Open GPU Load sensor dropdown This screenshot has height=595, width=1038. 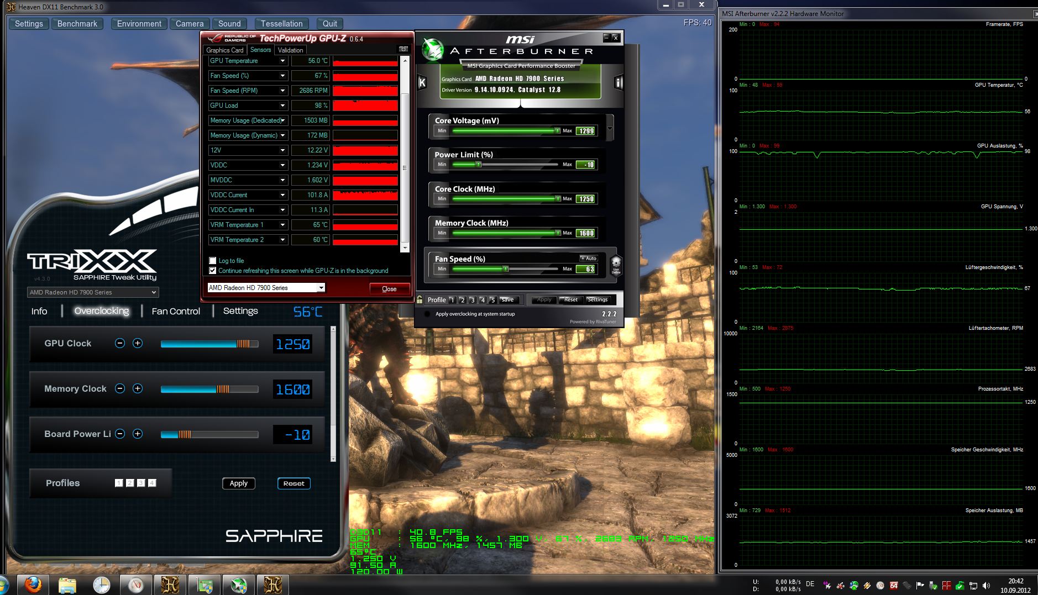click(x=282, y=106)
